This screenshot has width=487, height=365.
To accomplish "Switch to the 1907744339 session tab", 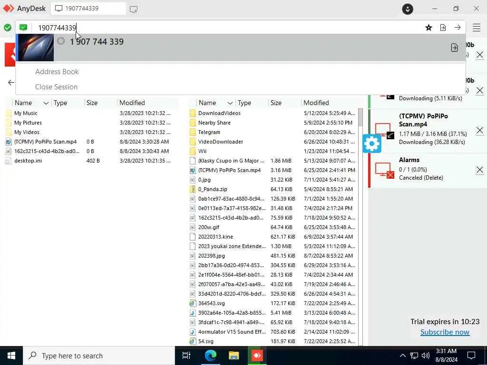I will pyautogui.click(x=88, y=9).
